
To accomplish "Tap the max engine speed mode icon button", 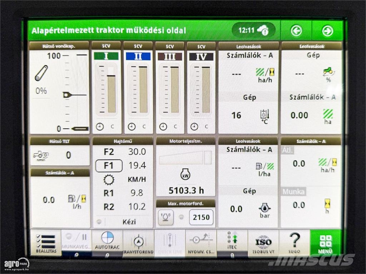I will pyautogui.click(x=166, y=217).
